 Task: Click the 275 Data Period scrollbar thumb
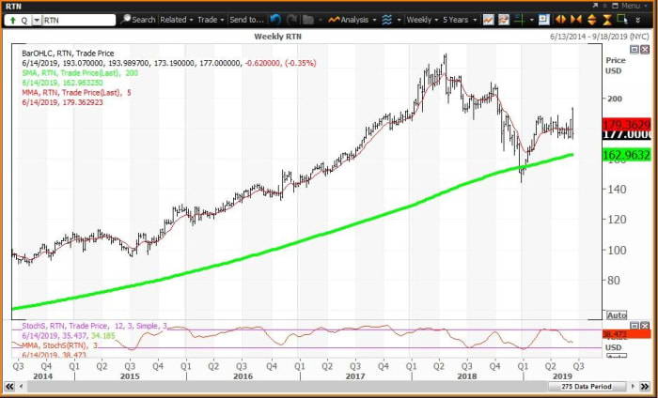coord(587,387)
